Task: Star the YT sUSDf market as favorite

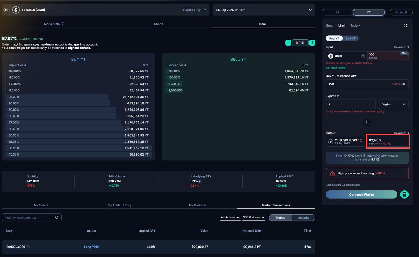Action: [x=199, y=10]
